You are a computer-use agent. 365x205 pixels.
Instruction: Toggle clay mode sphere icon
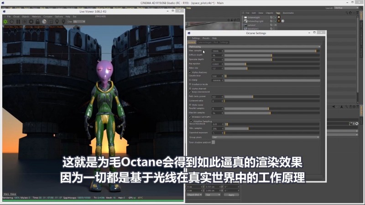tap(44, 21)
